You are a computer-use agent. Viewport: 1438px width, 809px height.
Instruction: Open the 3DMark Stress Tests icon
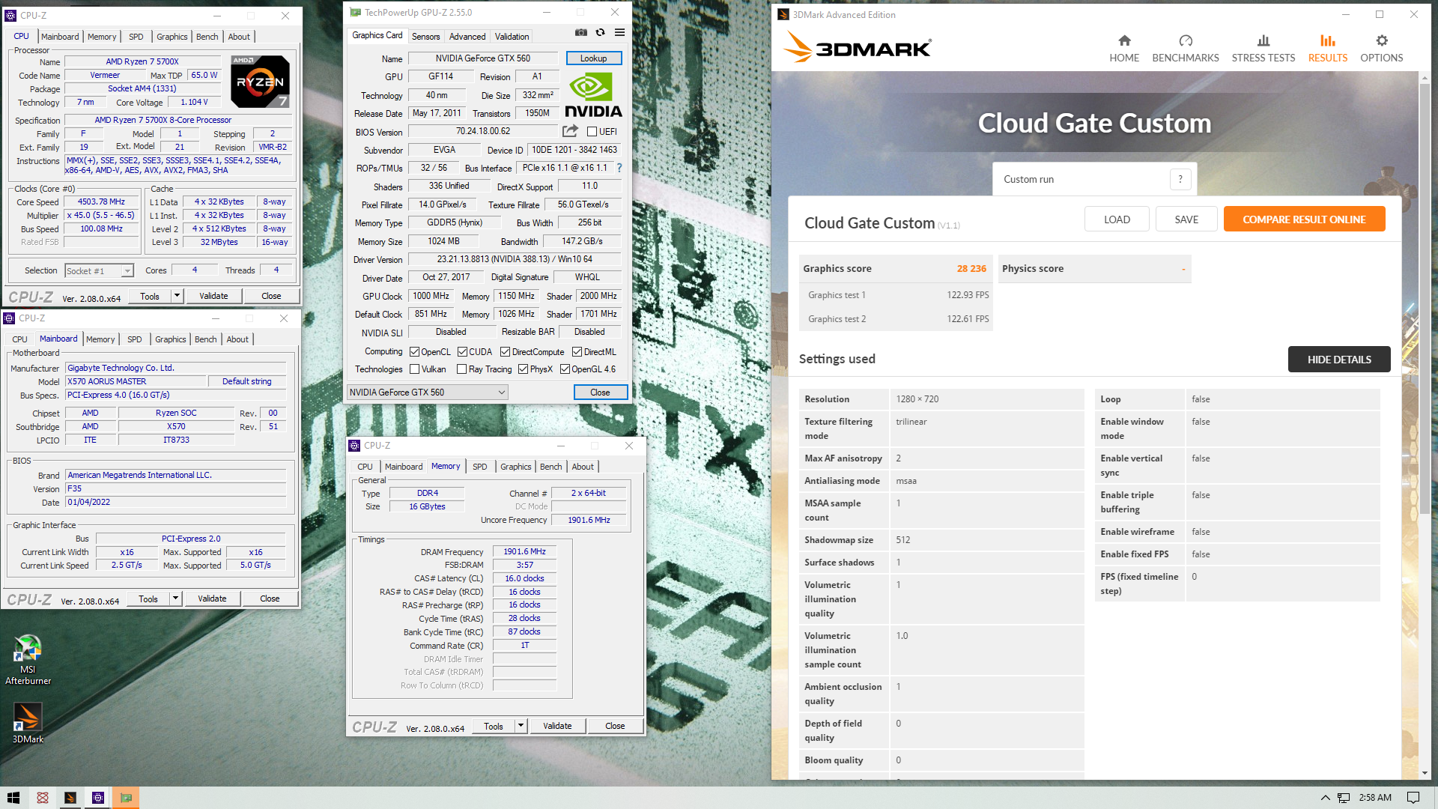1263,40
